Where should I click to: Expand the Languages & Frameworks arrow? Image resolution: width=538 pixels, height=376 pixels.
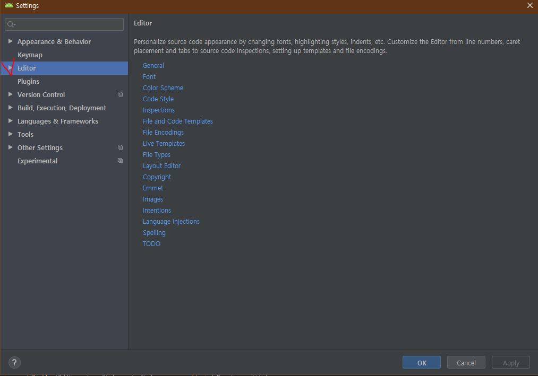point(10,121)
